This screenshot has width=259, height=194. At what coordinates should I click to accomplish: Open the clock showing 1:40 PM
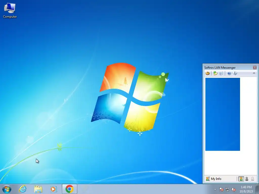click(x=246, y=189)
